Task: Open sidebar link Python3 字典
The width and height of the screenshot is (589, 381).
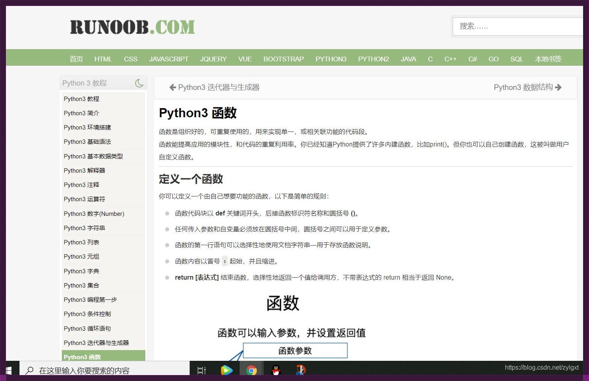Action: [82, 271]
